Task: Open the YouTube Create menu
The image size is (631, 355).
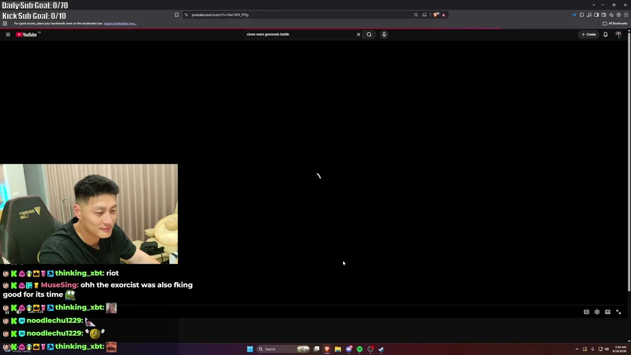Action: pyautogui.click(x=589, y=35)
